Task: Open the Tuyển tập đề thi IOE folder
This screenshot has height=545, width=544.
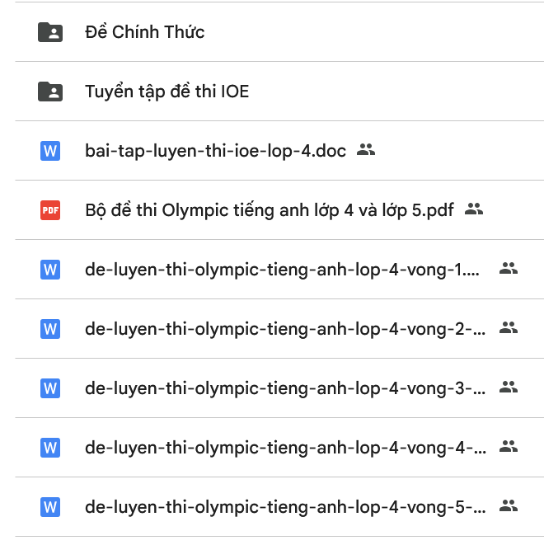Action: tap(166, 92)
